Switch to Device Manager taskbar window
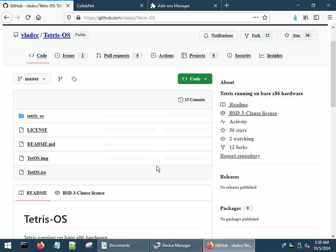The width and height of the screenshot is (336, 252). pyautogui.click(x=176, y=245)
